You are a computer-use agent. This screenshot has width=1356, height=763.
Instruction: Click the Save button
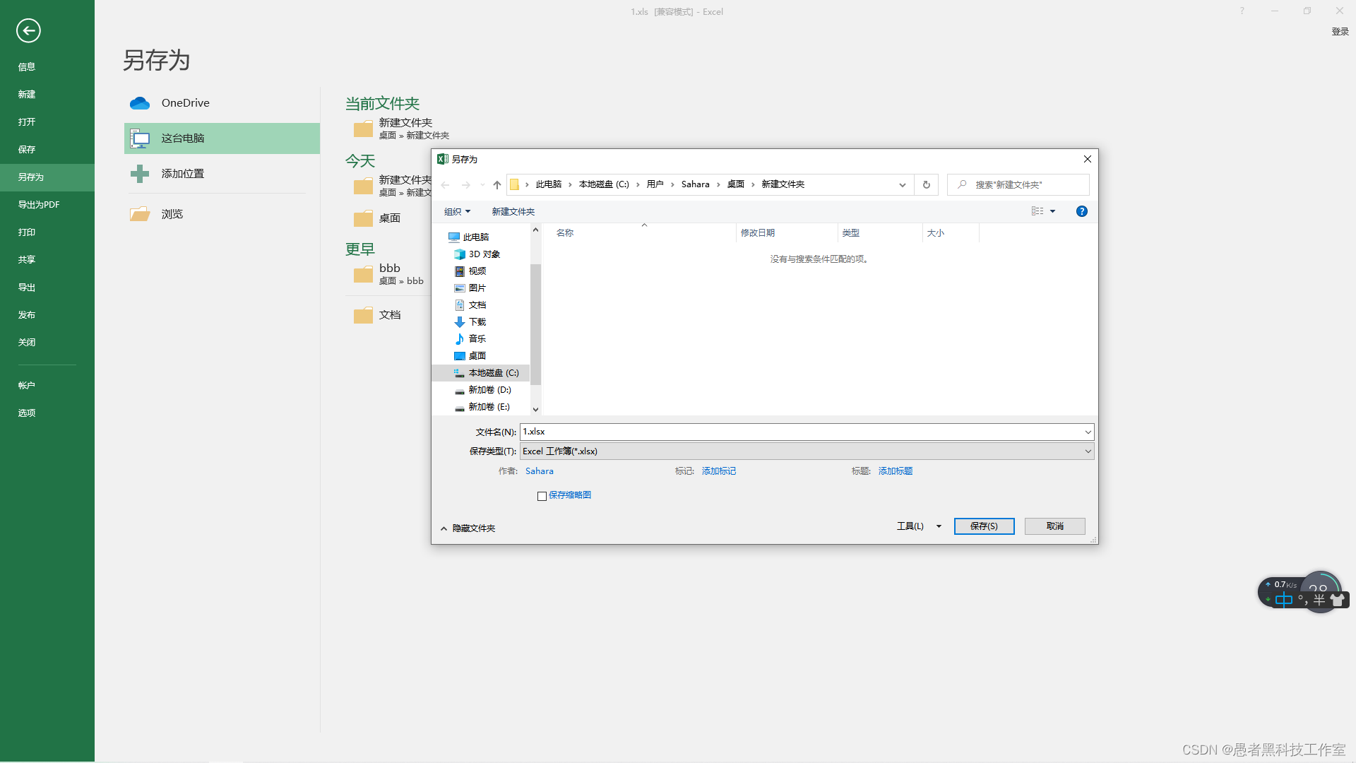pos(984,526)
